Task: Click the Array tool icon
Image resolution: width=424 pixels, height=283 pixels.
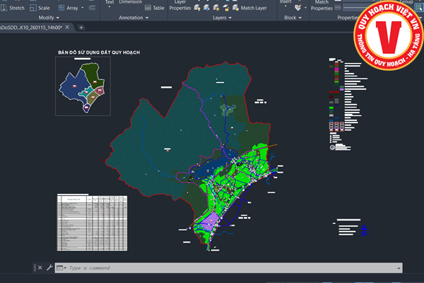Action: pyautogui.click(x=61, y=8)
